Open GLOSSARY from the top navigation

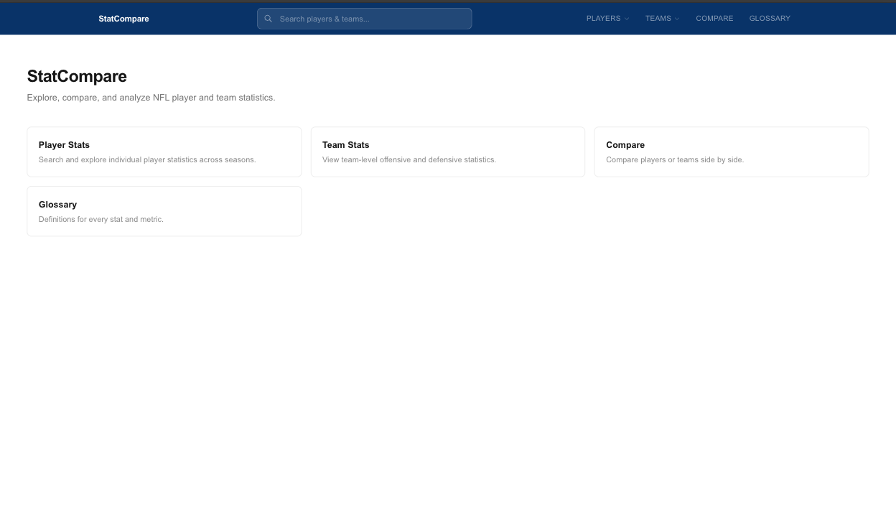[770, 19]
